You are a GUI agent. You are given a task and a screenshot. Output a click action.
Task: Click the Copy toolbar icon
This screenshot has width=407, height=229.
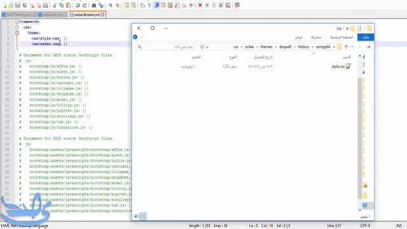coord(62,6)
